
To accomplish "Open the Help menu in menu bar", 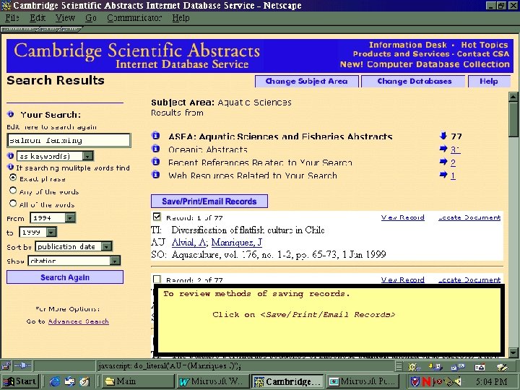I will [181, 17].
